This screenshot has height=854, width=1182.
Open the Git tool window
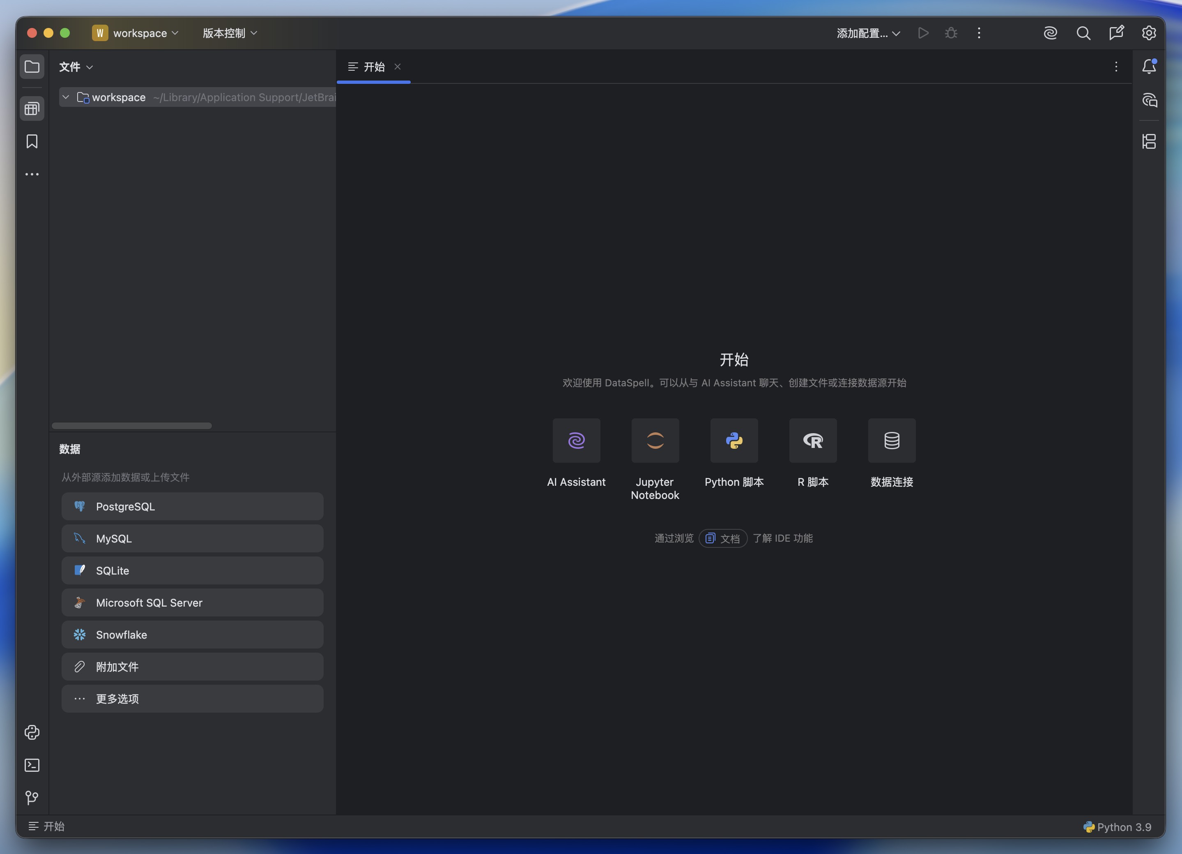[x=32, y=798]
